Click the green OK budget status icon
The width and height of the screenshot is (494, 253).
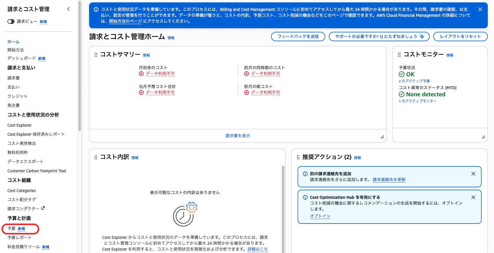click(x=402, y=74)
